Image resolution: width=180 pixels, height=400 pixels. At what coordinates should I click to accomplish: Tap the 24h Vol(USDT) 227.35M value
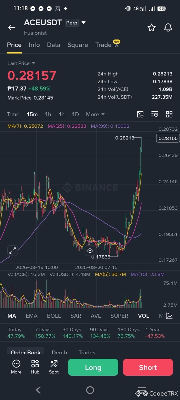click(x=162, y=97)
